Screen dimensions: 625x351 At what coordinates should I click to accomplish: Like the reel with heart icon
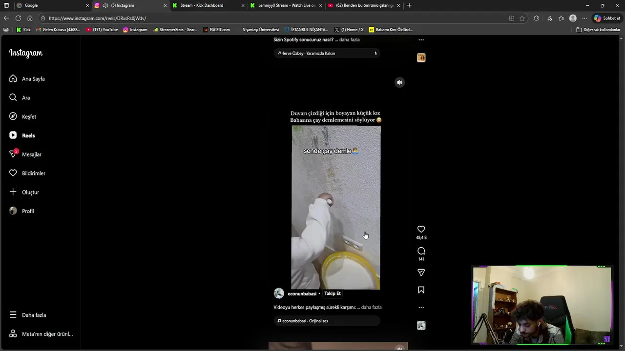click(x=421, y=229)
